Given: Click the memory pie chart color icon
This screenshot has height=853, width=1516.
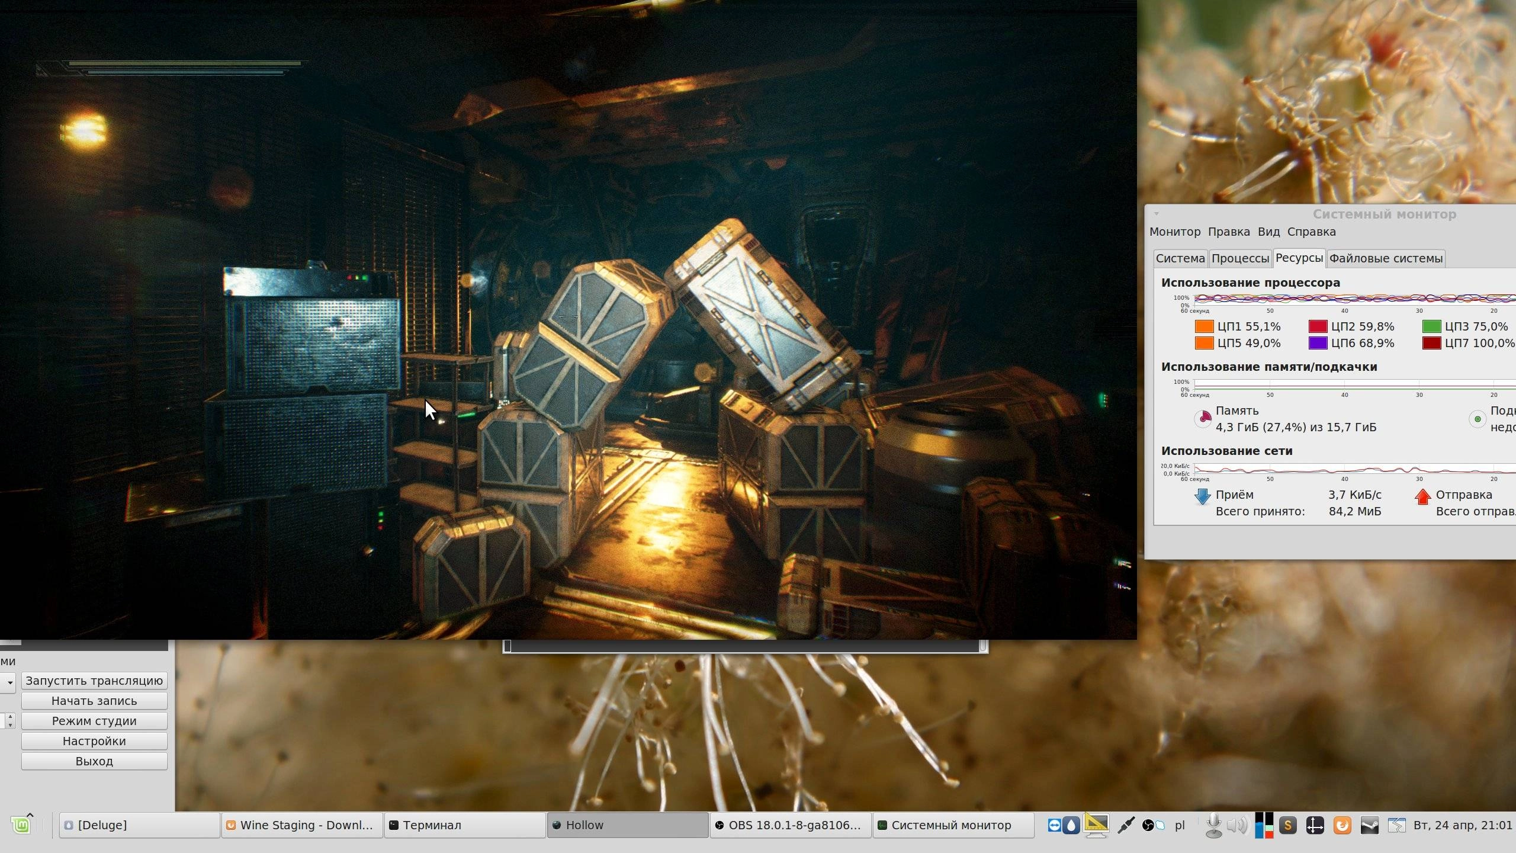Looking at the screenshot, I should [x=1202, y=419].
